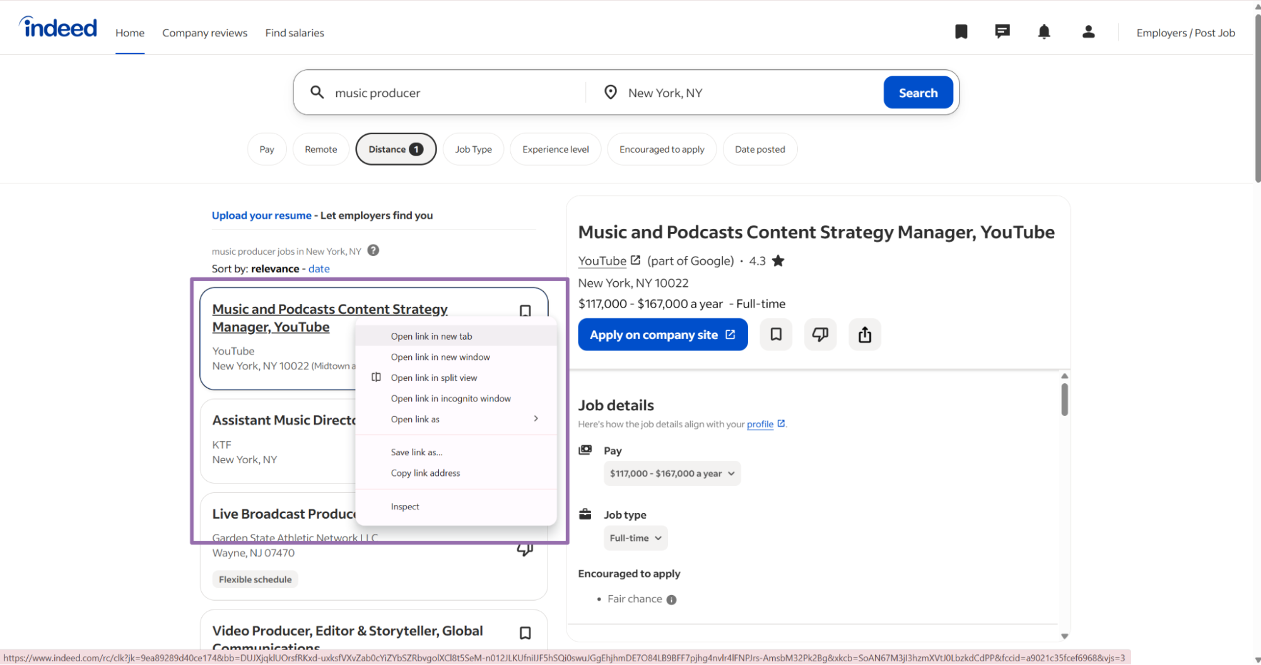Choose Open link in new tab

point(456,336)
